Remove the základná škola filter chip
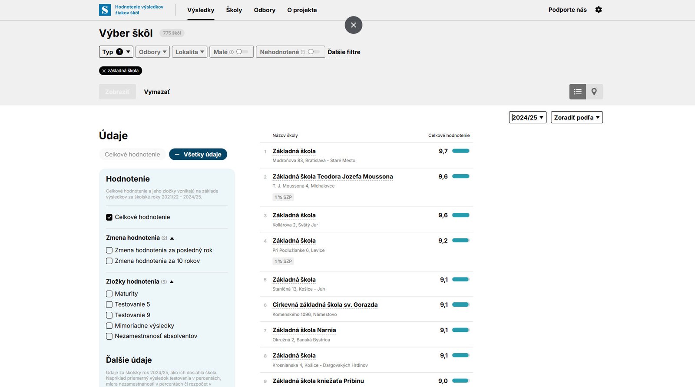 click(104, 71)
